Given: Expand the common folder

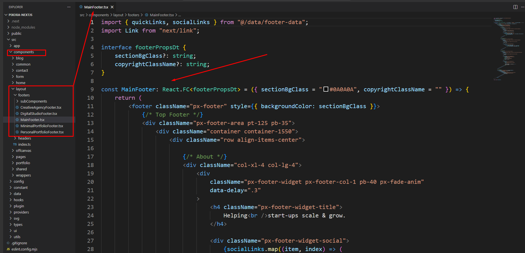Looking at the screenshot, I should click(13, 64).
